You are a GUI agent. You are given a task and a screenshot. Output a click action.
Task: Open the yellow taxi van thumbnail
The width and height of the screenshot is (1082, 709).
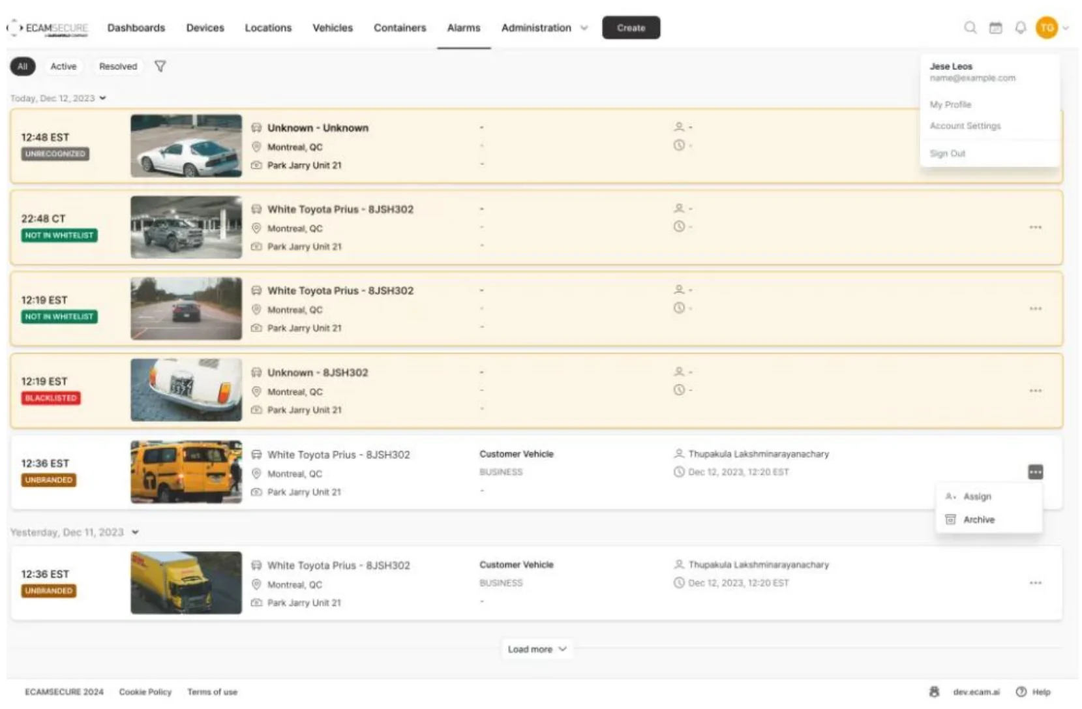point(186,472)
